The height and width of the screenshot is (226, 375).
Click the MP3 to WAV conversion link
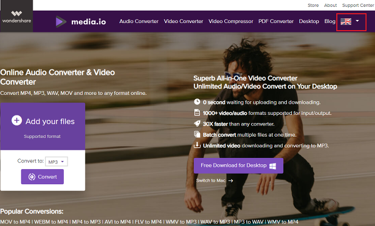[x=249, y=222]
